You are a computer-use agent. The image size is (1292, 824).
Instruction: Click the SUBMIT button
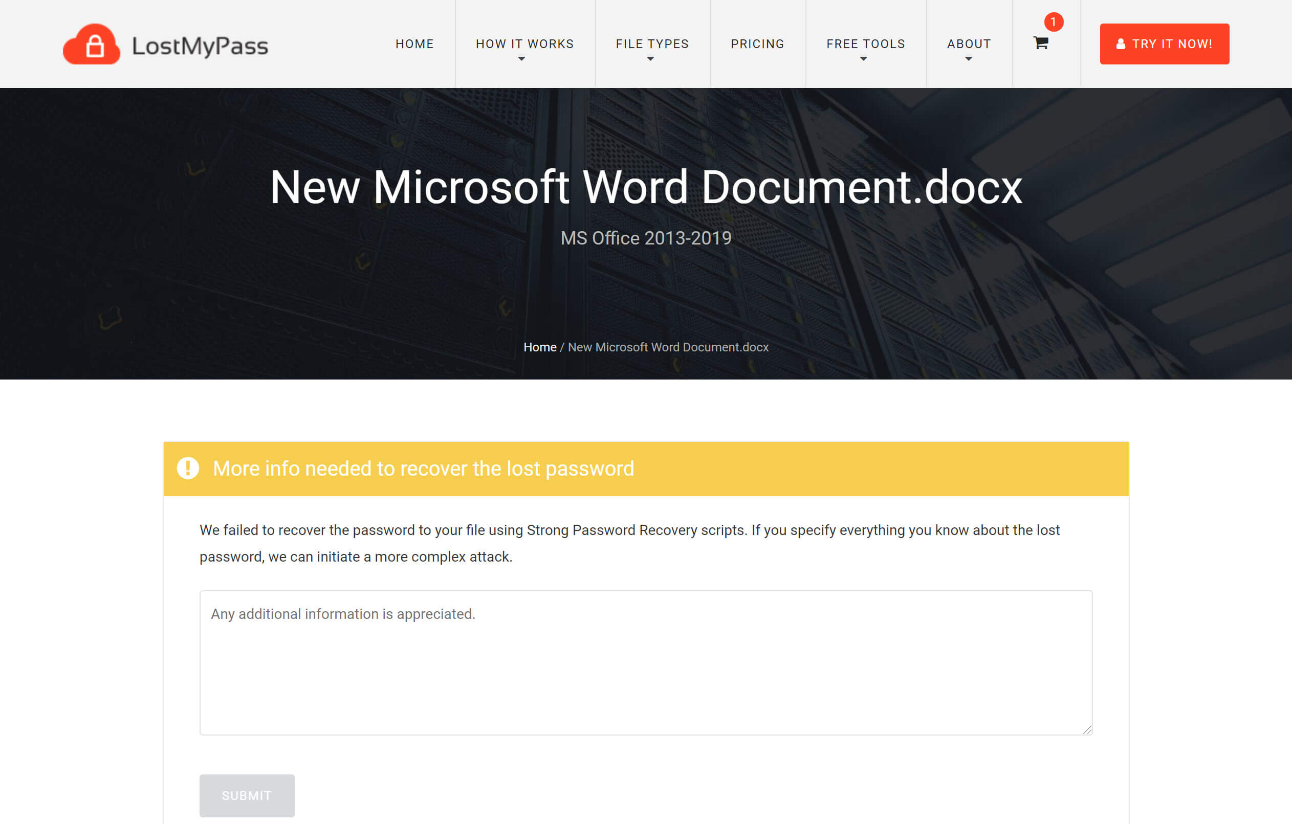247,795
